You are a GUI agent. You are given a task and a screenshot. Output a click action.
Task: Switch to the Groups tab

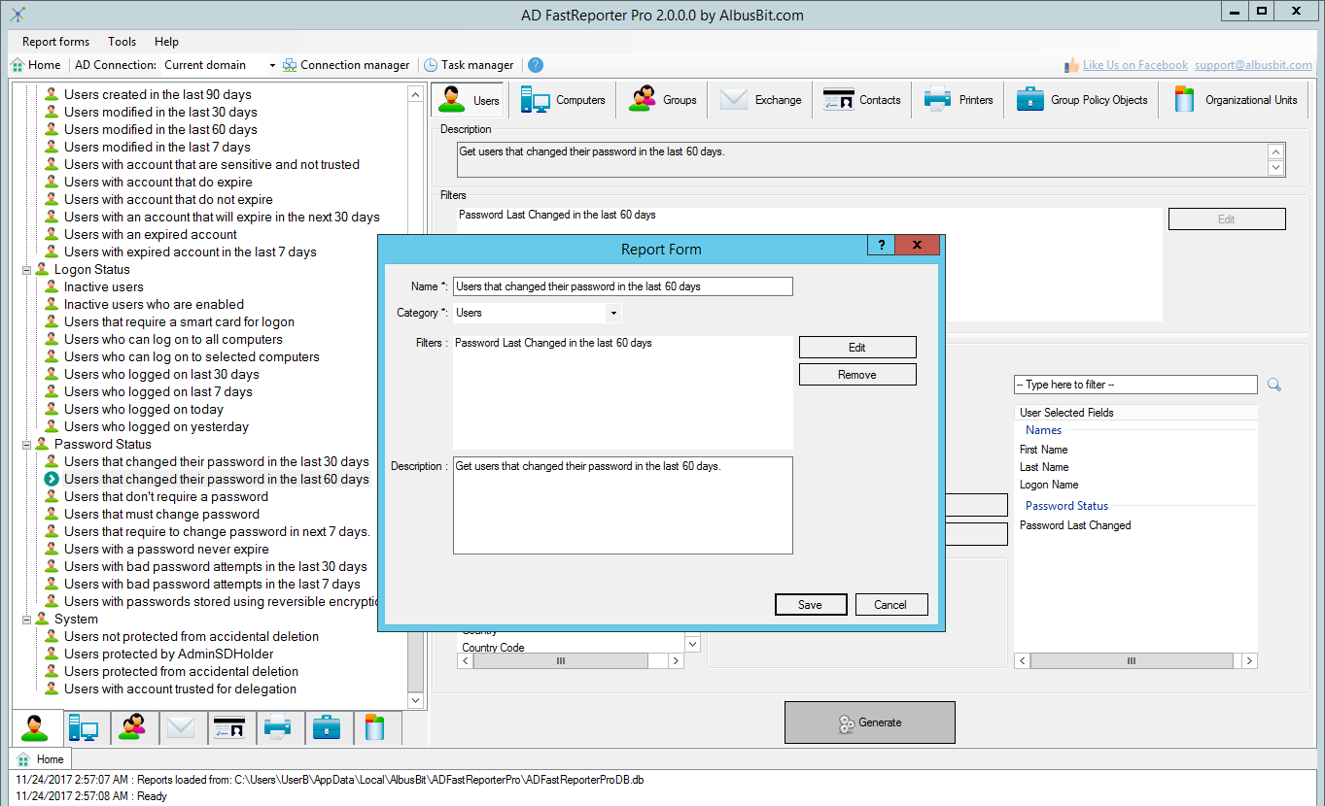[663, 99]
